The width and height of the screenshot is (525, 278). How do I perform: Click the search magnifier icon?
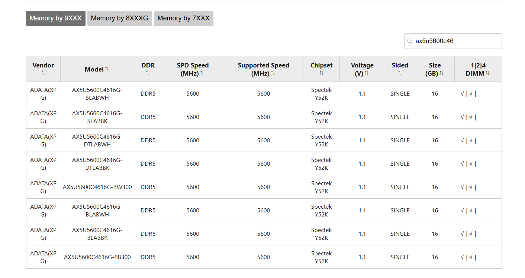410,41
